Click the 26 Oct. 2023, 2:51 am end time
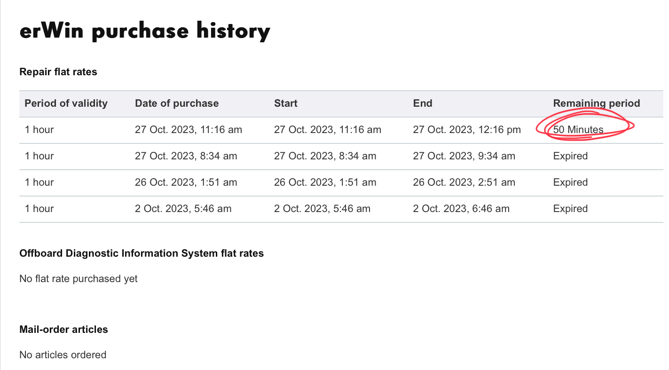This screenshot has height=370, width=669. [464, 182]
